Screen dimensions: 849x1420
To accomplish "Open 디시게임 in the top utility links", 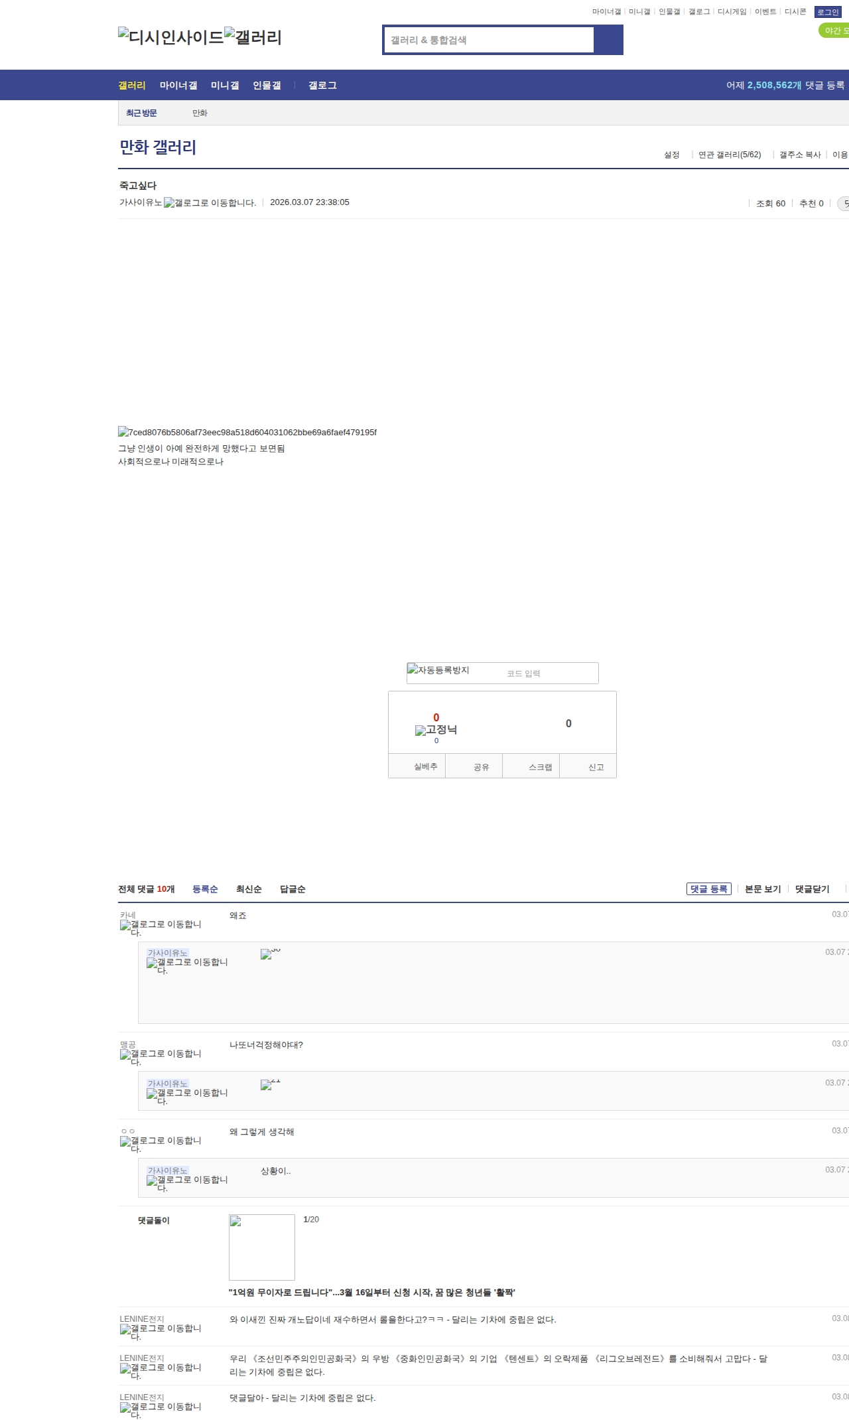I will coord(732,12).
